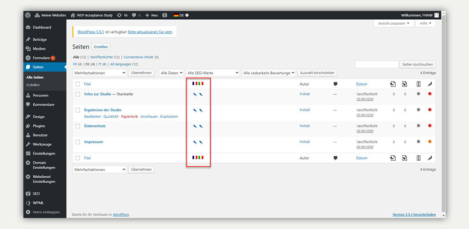Click the French flag column header
The height and width of the screenshot is (229, 469).
click(x=194, y=84)
